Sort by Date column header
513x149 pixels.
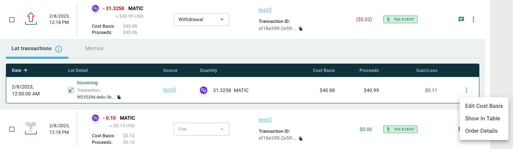(20, 70)
